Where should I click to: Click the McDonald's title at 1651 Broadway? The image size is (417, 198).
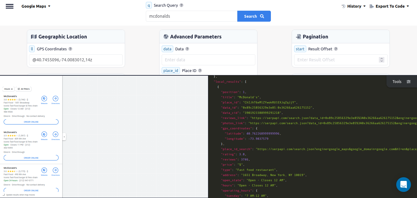tap(10, 96)
